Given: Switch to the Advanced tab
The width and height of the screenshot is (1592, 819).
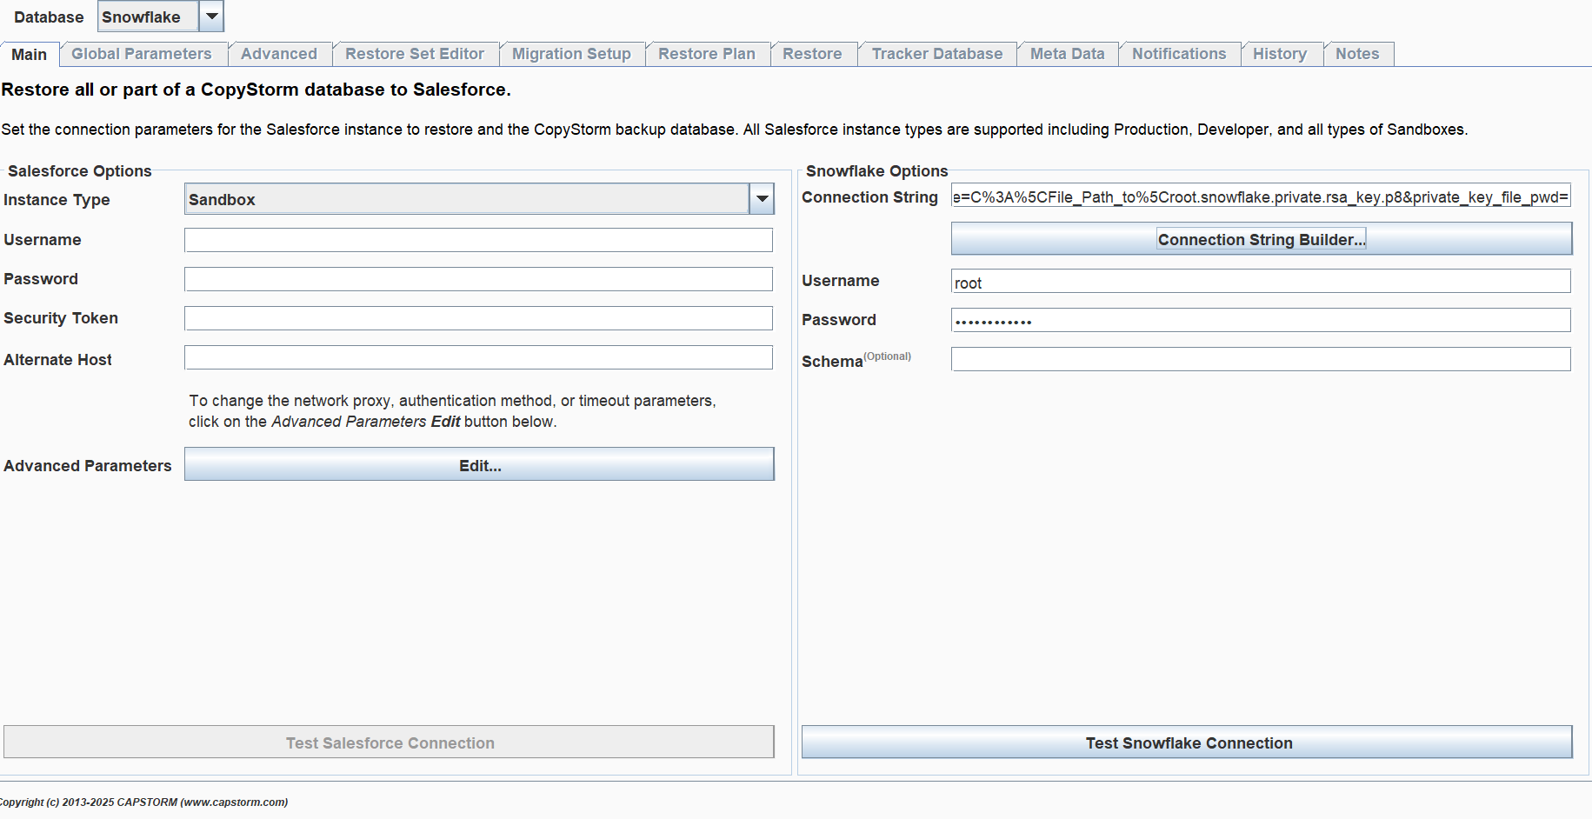Looking at the screenshot, I should point(279,54).
